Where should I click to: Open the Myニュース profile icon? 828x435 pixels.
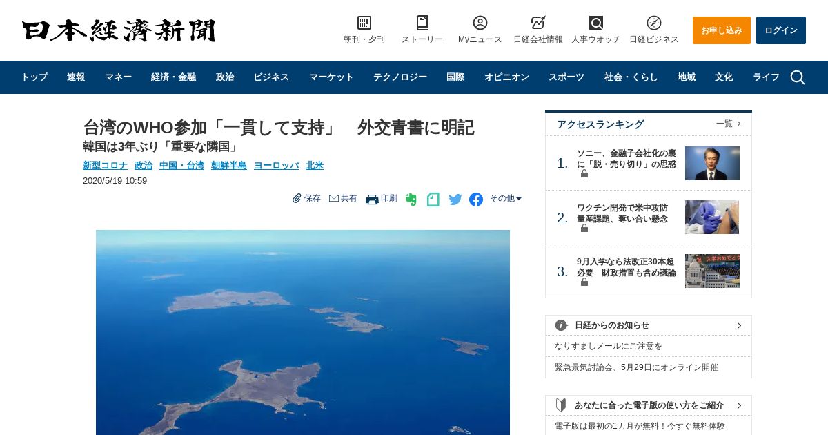coord(480,23)
